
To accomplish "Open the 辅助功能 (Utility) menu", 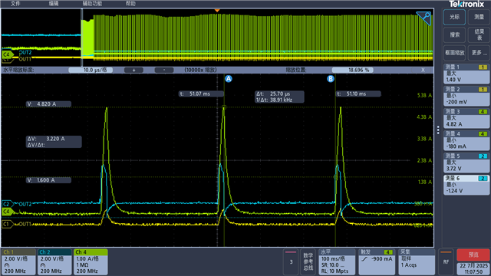I will (92, 3).
